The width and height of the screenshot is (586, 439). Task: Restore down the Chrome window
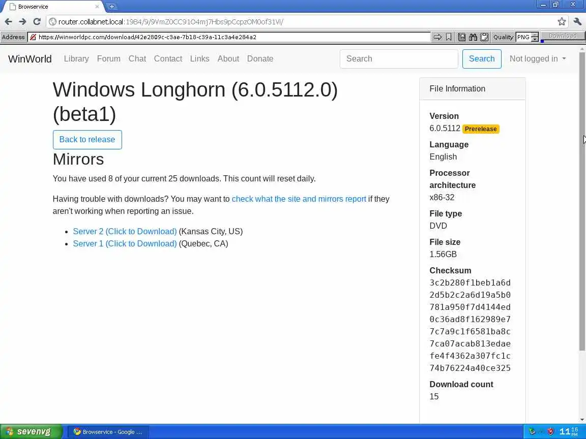555,5
